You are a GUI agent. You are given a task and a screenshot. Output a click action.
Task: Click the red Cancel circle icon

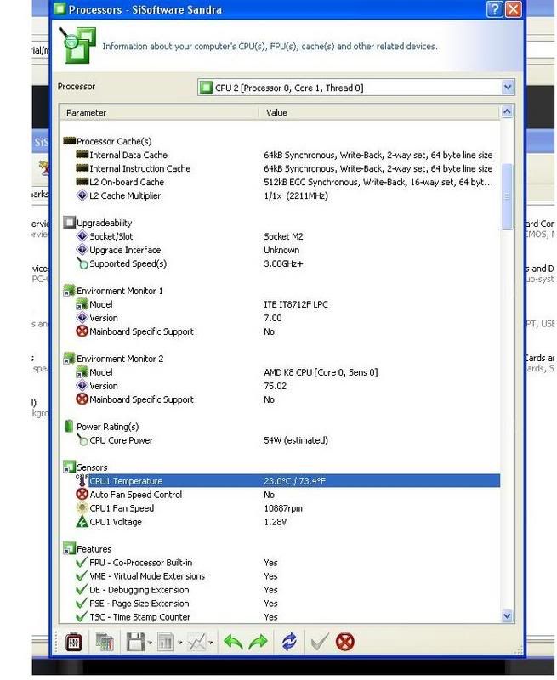(345, 642)
